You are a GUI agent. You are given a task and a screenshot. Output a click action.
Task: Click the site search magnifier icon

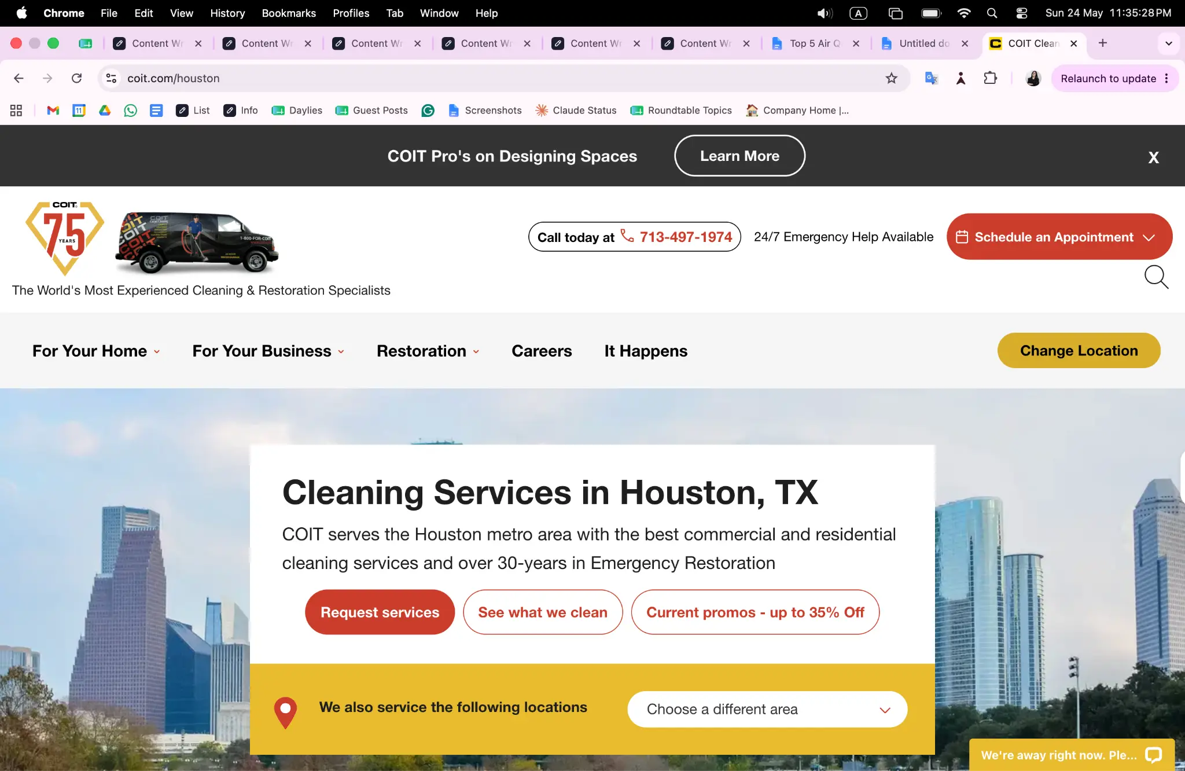coord(1156,277)
